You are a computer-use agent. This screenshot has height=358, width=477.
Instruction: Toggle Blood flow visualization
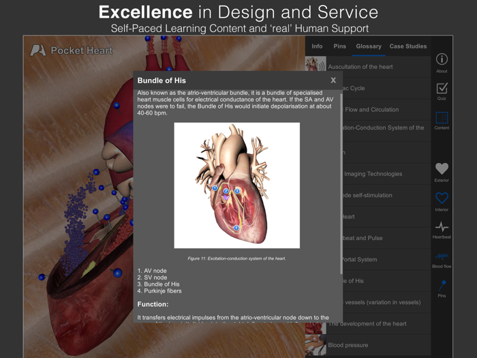tap(442, 260)
